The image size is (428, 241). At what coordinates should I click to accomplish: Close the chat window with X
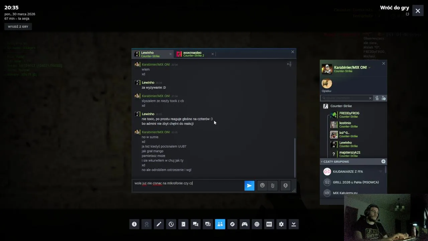coord(293,52)
